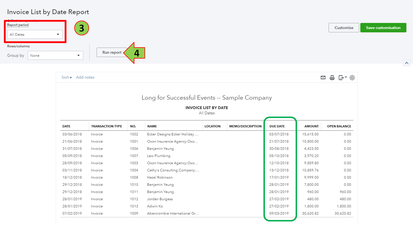Print the report using the printer icon
This screenshot has height=225, width=413.
click(332, 77)
